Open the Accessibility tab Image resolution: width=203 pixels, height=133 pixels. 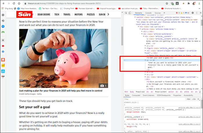(x=188, y=95)
